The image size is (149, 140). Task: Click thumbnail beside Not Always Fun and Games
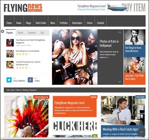tap(10, 54)
